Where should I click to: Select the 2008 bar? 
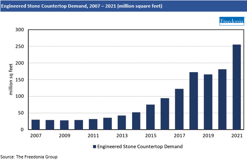pyautogui.click(x=50, y=125)
